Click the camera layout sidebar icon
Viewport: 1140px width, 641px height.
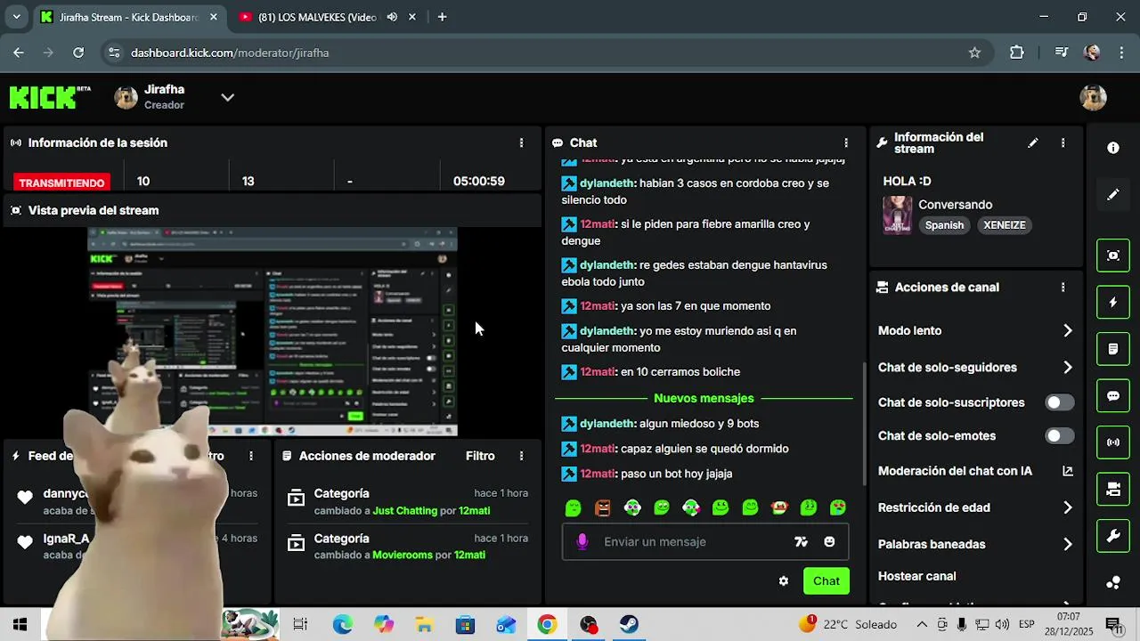pyautogui.click(x=1112, y=489)
